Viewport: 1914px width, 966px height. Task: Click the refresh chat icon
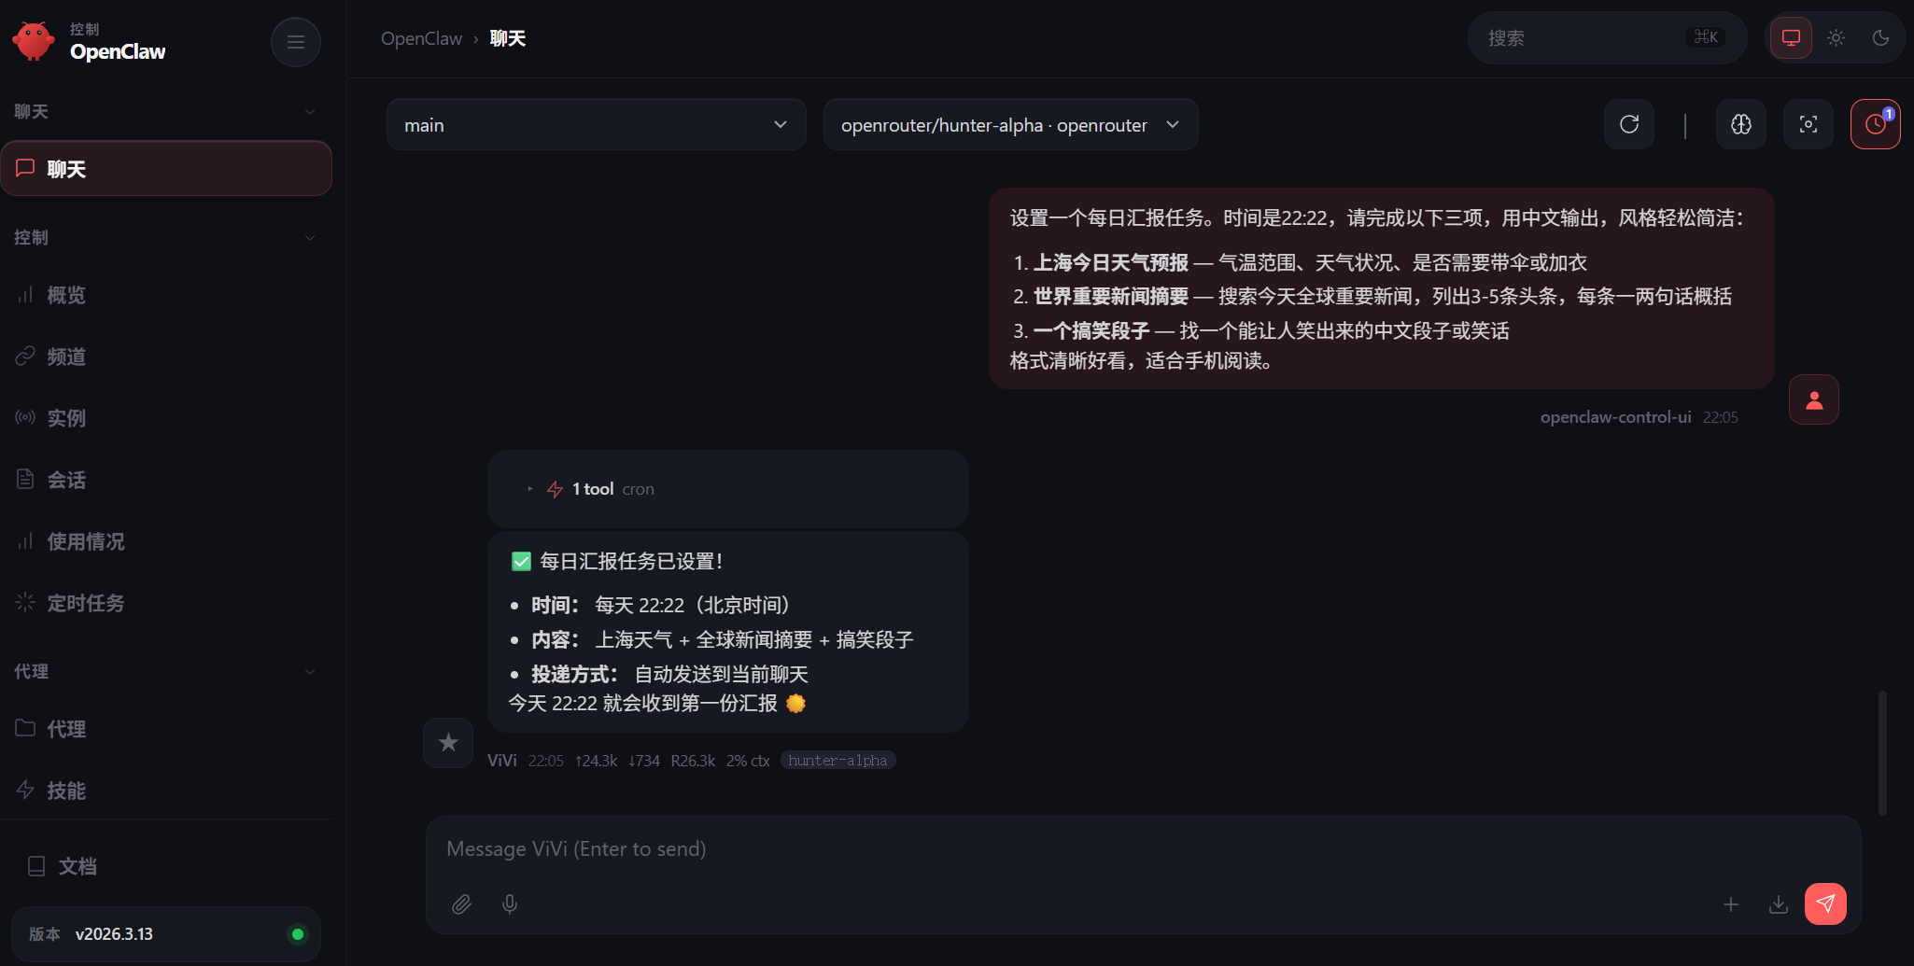click(x=1629, y=124)
